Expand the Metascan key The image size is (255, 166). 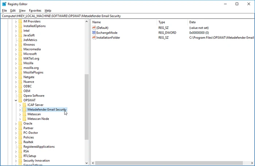[20, 114]
